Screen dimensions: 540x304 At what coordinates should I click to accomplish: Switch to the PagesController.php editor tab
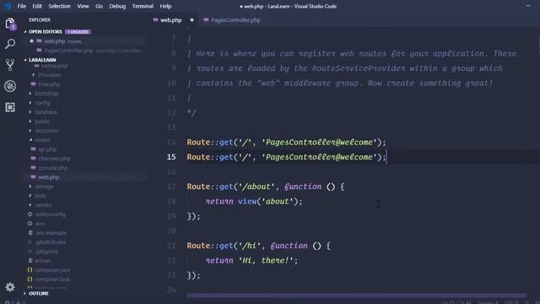(x=235, y=20)
